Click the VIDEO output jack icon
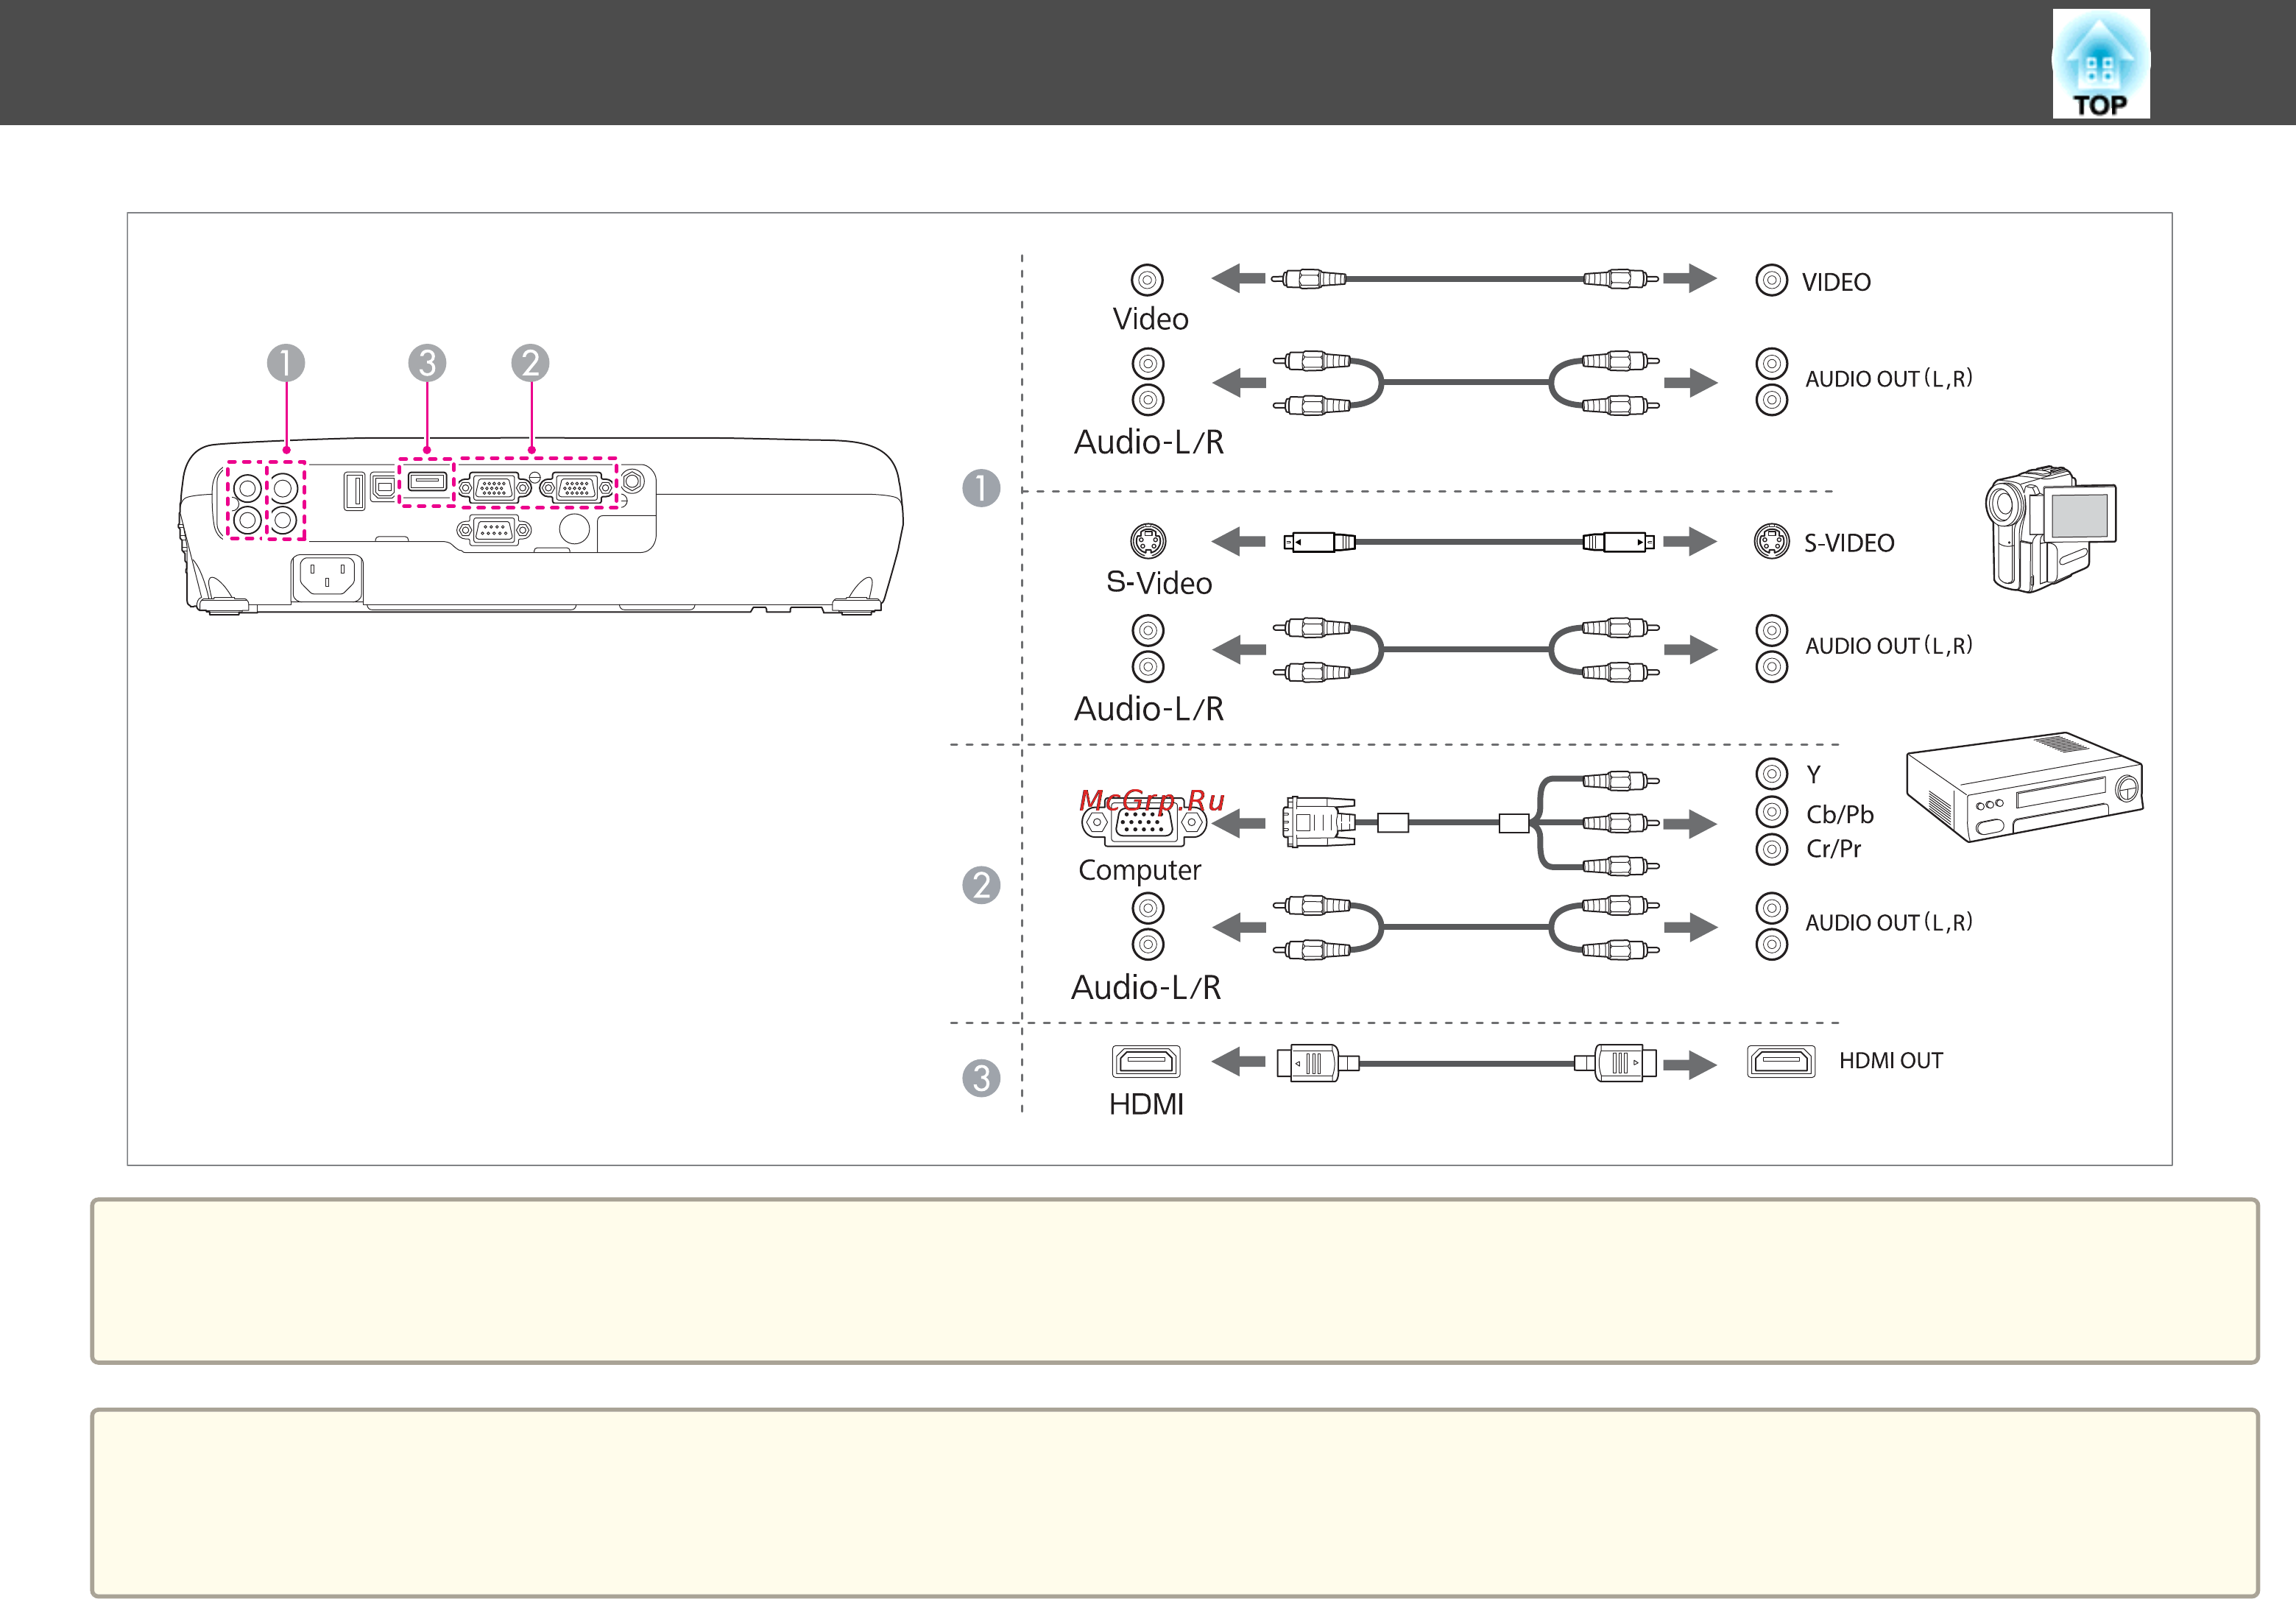Screen dimensions: 2296x1599 click(1771, 280)
